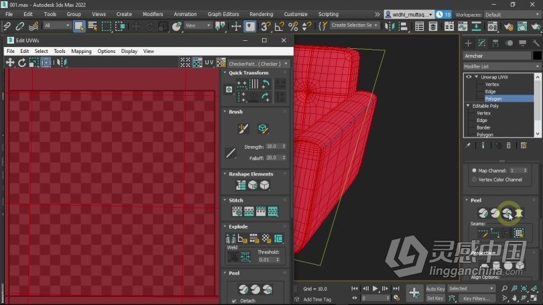Screen dimensions: 543x305
Task: Toggle Unwrap UVW modifier eye visibility
Action: pos(469,77)
